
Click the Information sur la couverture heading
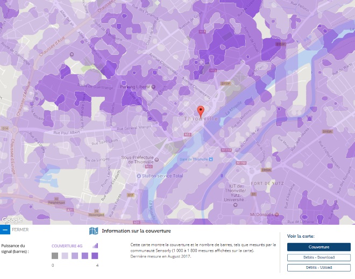[x=136, y=231]
